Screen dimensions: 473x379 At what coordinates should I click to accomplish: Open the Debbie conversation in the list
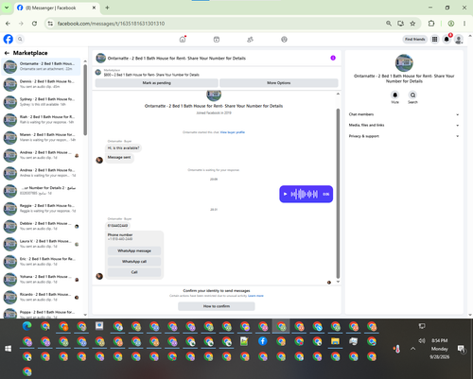[x=41, y=226]
